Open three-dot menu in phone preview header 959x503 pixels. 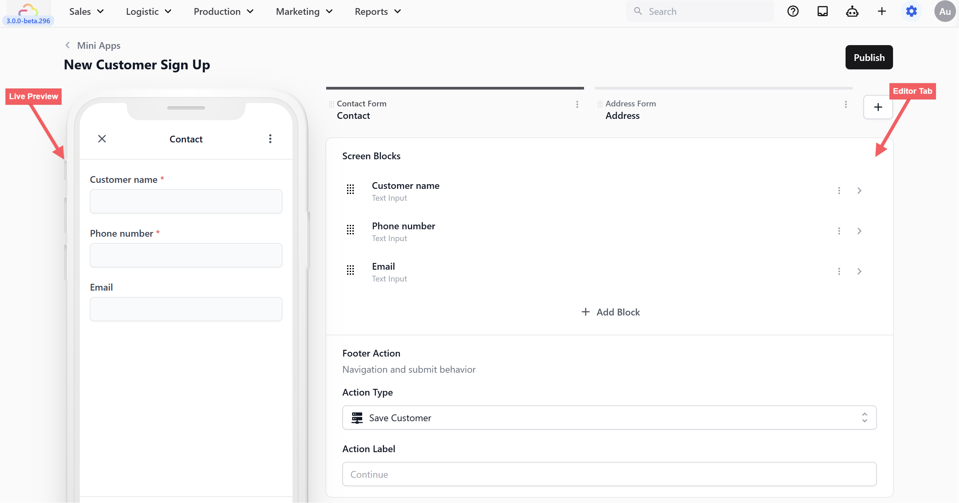coord(270,139)
